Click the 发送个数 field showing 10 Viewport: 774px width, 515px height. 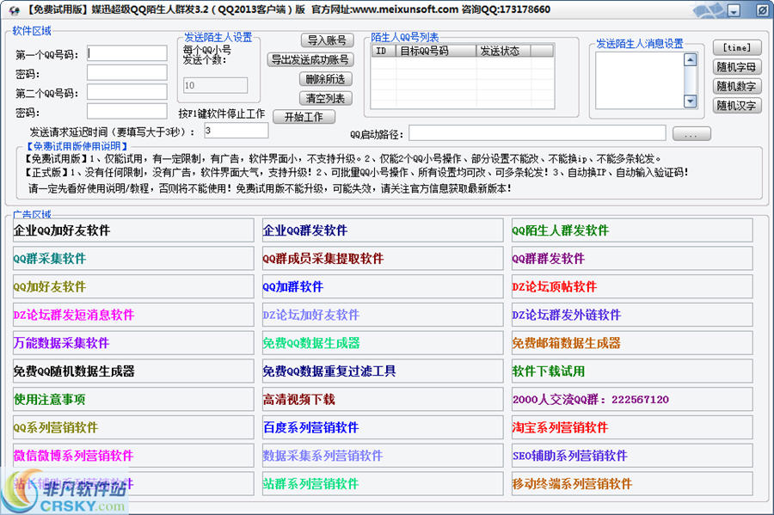click(215, 85)
